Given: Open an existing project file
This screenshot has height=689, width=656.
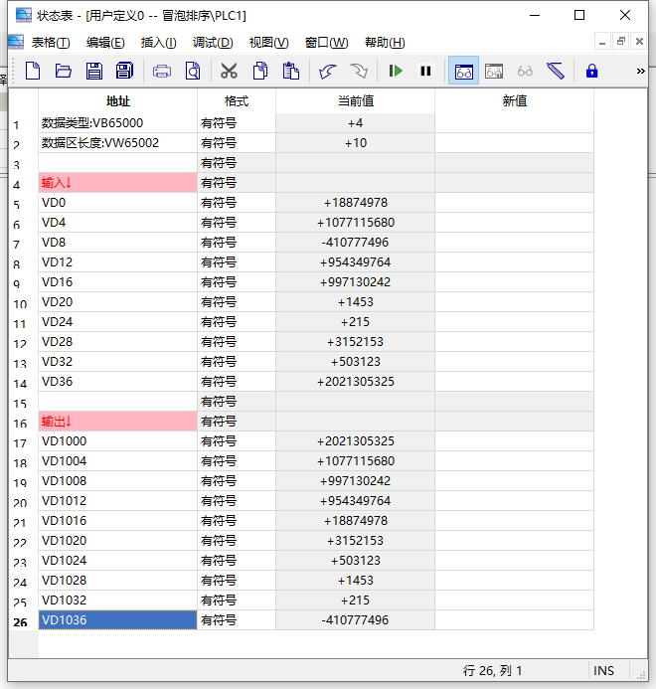Looking at the screenshot, I should coord(64,71).
